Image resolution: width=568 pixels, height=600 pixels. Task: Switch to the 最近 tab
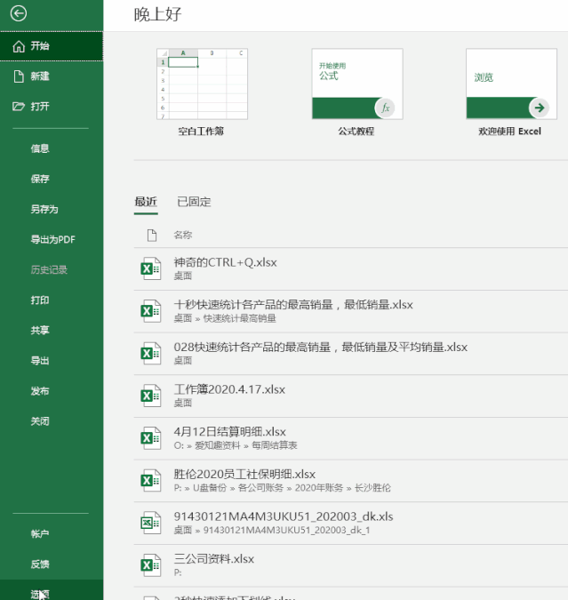point(146,202)
